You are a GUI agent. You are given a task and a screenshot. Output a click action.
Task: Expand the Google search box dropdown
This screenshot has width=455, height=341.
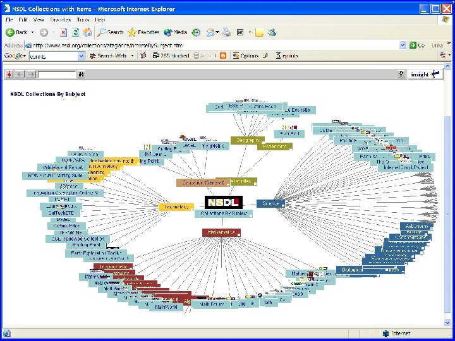(82, 56)
